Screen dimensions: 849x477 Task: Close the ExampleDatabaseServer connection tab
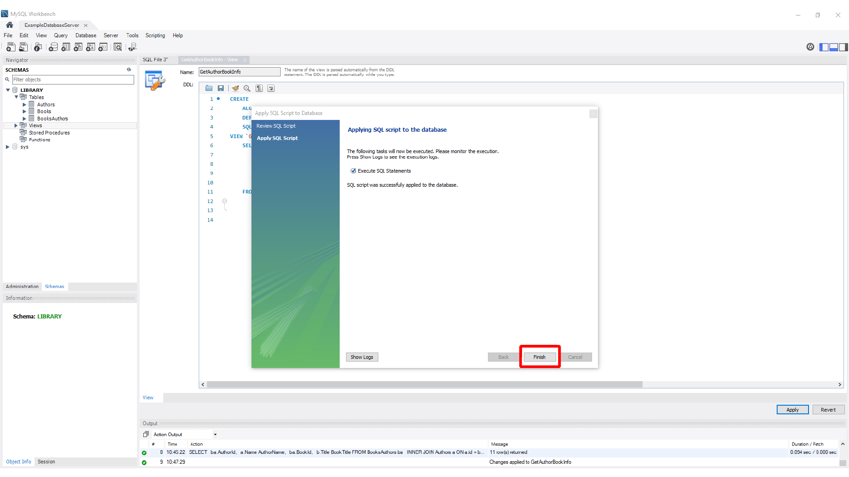85,25
